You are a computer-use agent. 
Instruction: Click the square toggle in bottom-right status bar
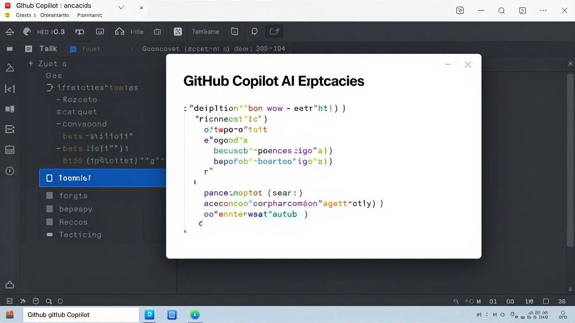[x=546, y=301]
